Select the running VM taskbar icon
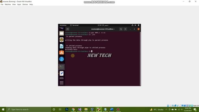Viewport: 199px width, 112px height. [x=99, y=109]
